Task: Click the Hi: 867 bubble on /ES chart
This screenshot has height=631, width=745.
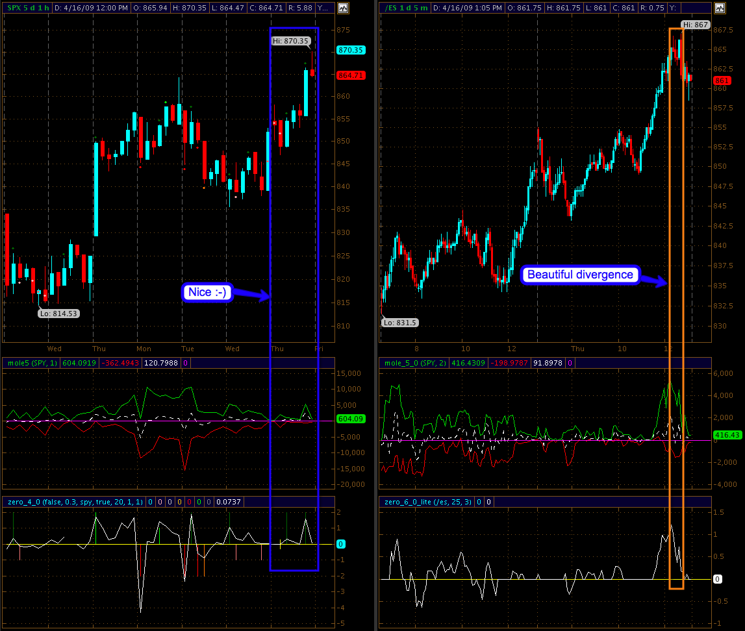Action: coord(695,25)
